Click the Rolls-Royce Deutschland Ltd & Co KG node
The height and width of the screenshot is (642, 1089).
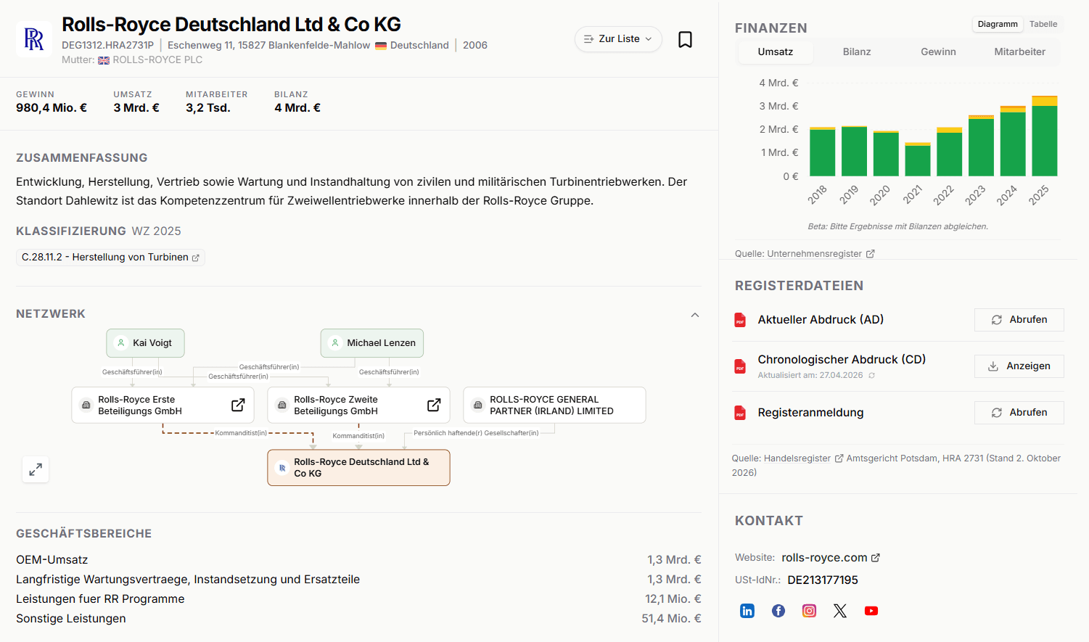point(358,468)
